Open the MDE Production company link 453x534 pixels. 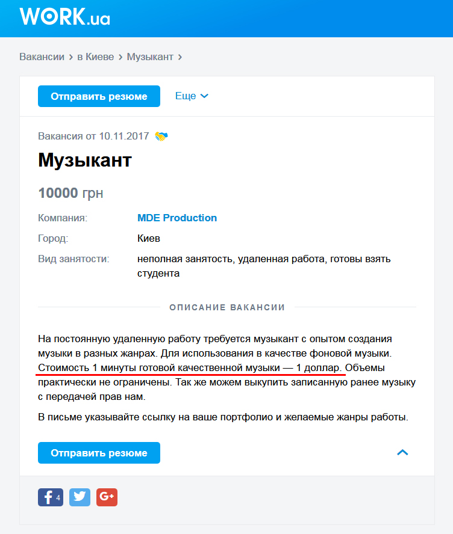(177, 218)
